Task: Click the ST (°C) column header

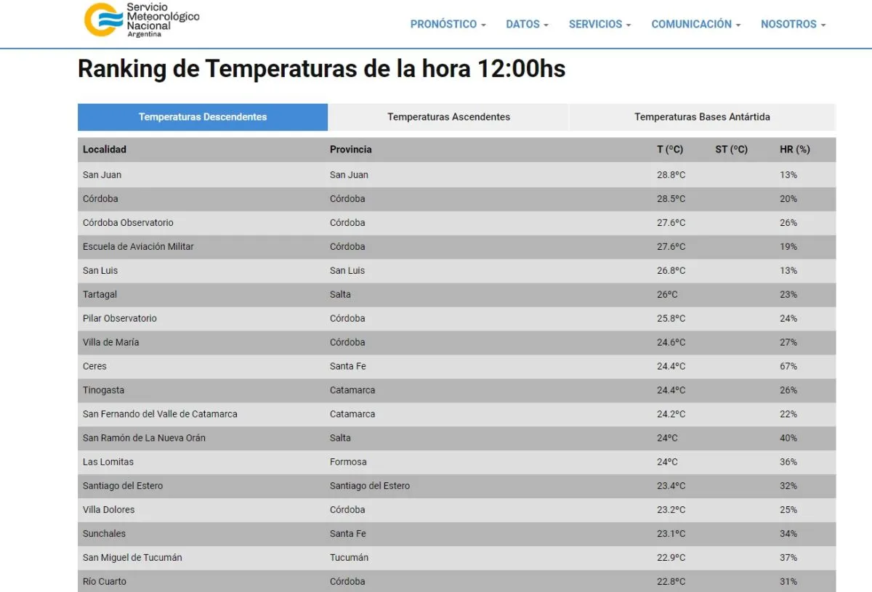Action: point(731,150)
